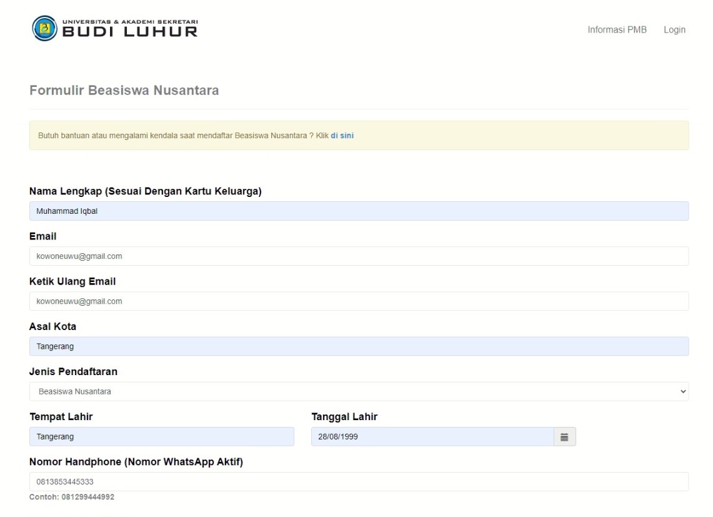Screen dimensions: 713x517
Task: Open the calendar date picker icon
Action: pos(564,437)
